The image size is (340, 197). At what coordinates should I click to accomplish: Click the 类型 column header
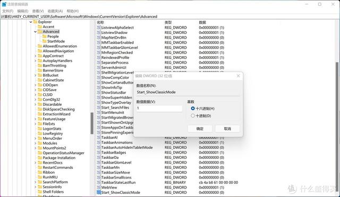pos(168,22)
